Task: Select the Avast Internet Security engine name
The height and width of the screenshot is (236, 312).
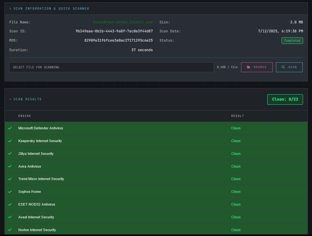Action: pyautogui.click(x=36, y=217)
